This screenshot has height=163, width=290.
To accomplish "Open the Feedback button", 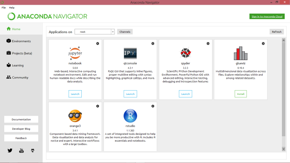I will coord(21,138).
